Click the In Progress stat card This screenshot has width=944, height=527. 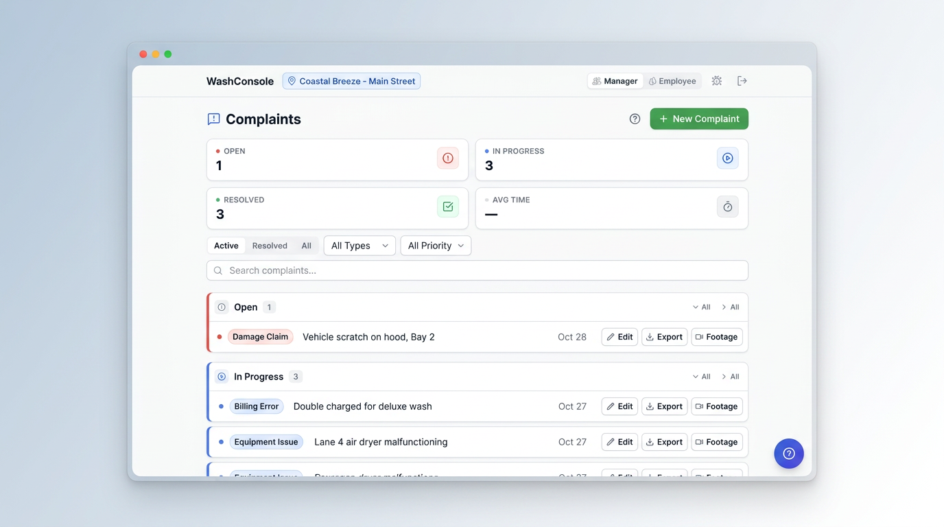click(612, 160)
